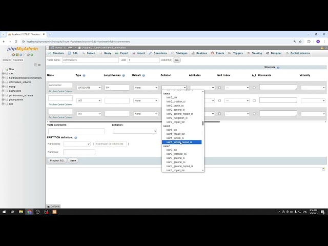Collapse all navigation tree items icon

(x=35, y=65)
